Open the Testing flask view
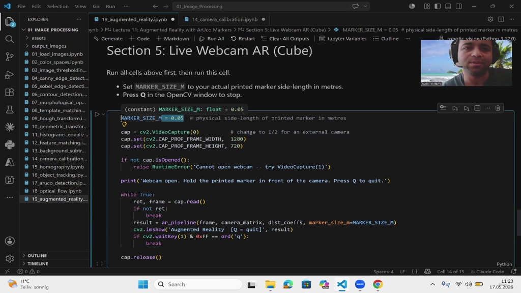The image size is (521, 293). point(10,110)
